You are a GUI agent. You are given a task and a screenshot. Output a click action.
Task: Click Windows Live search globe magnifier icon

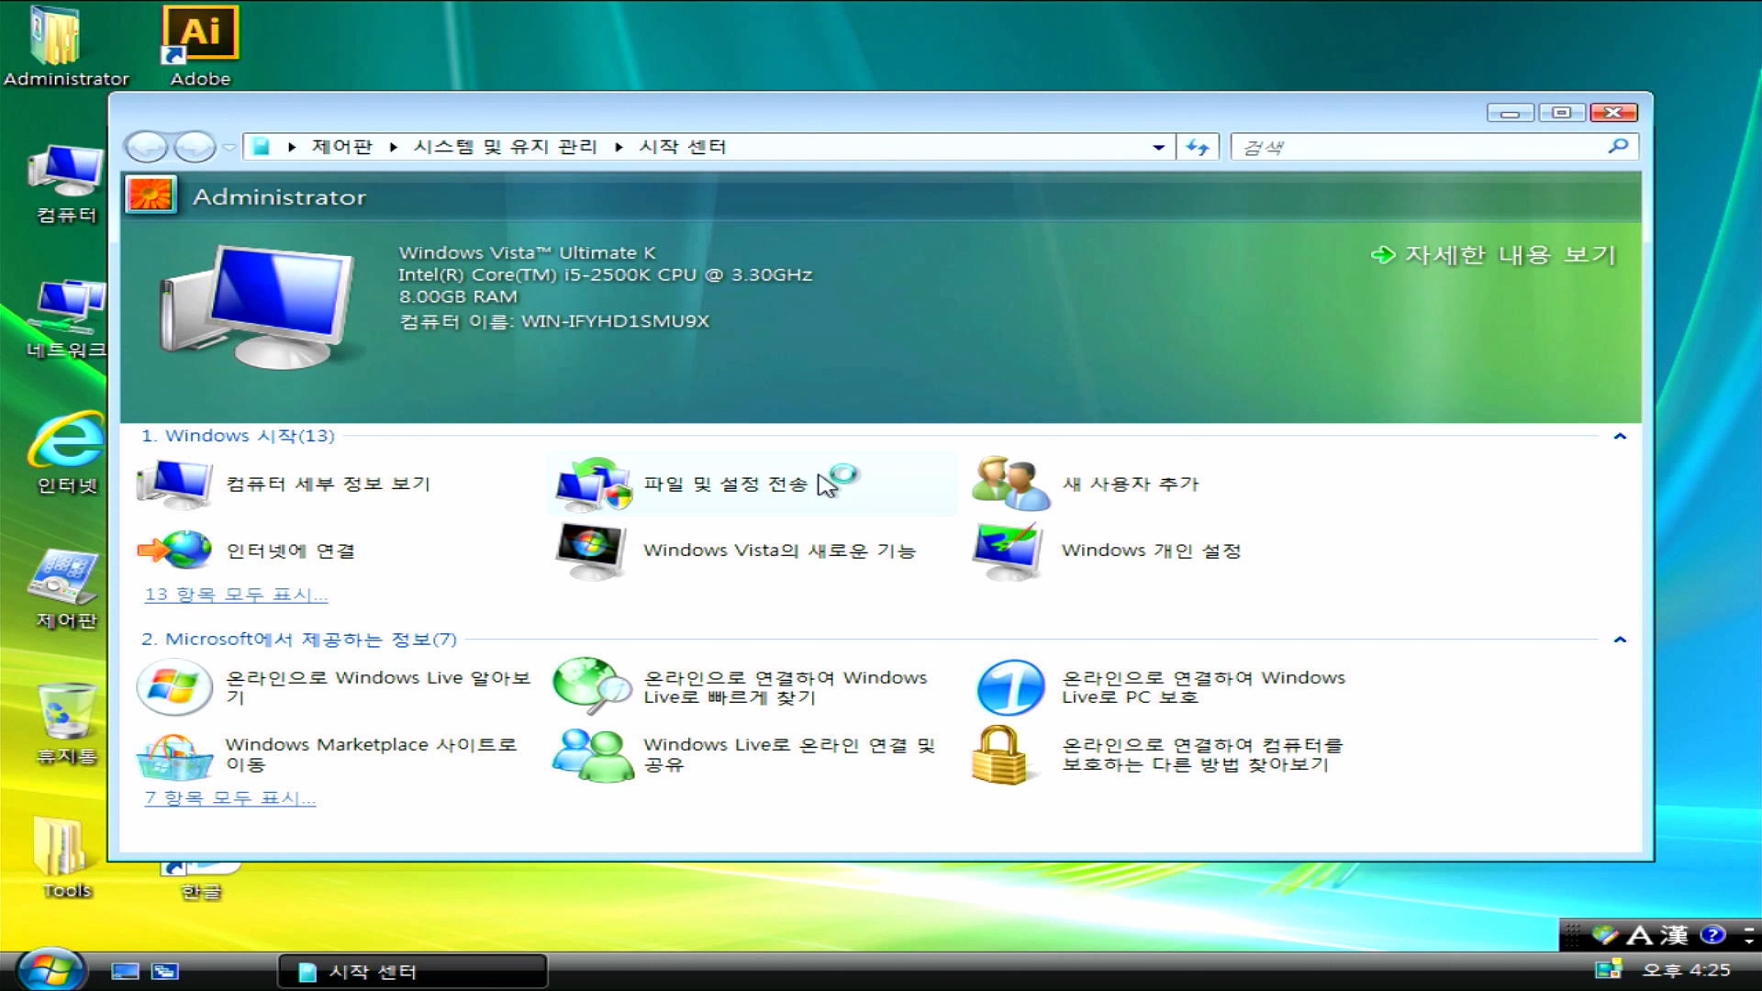pyautogui.click(x=592, y=685)
